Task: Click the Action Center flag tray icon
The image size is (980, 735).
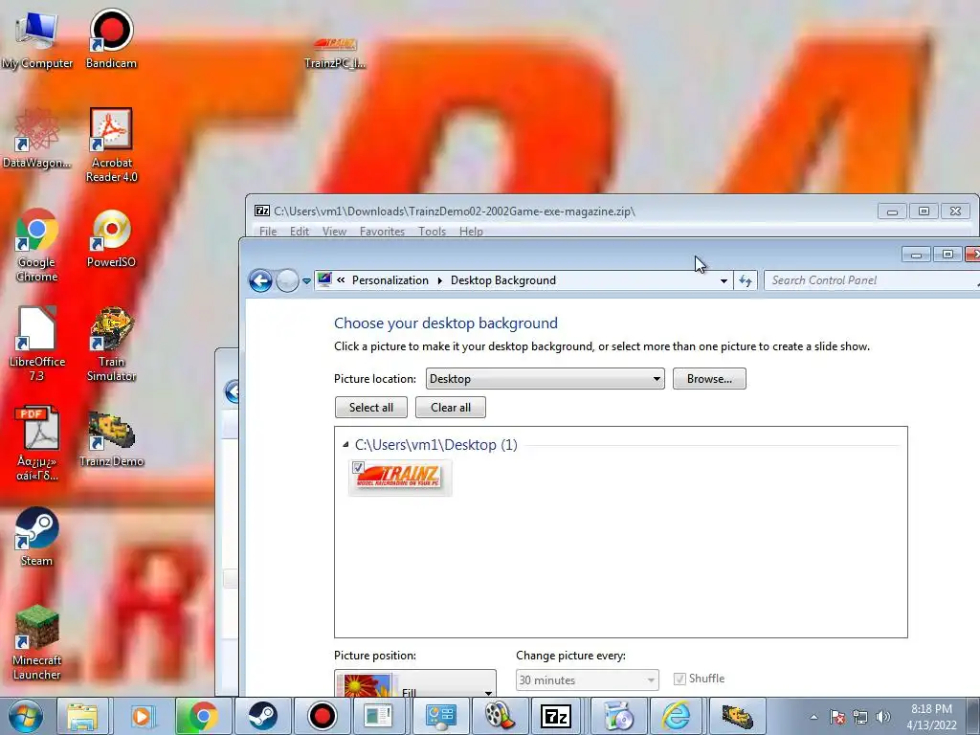Action: point(837,717)
